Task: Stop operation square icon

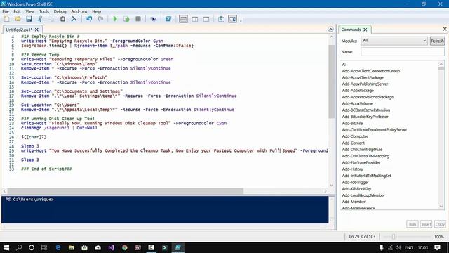Action: [x=138, y=19]
